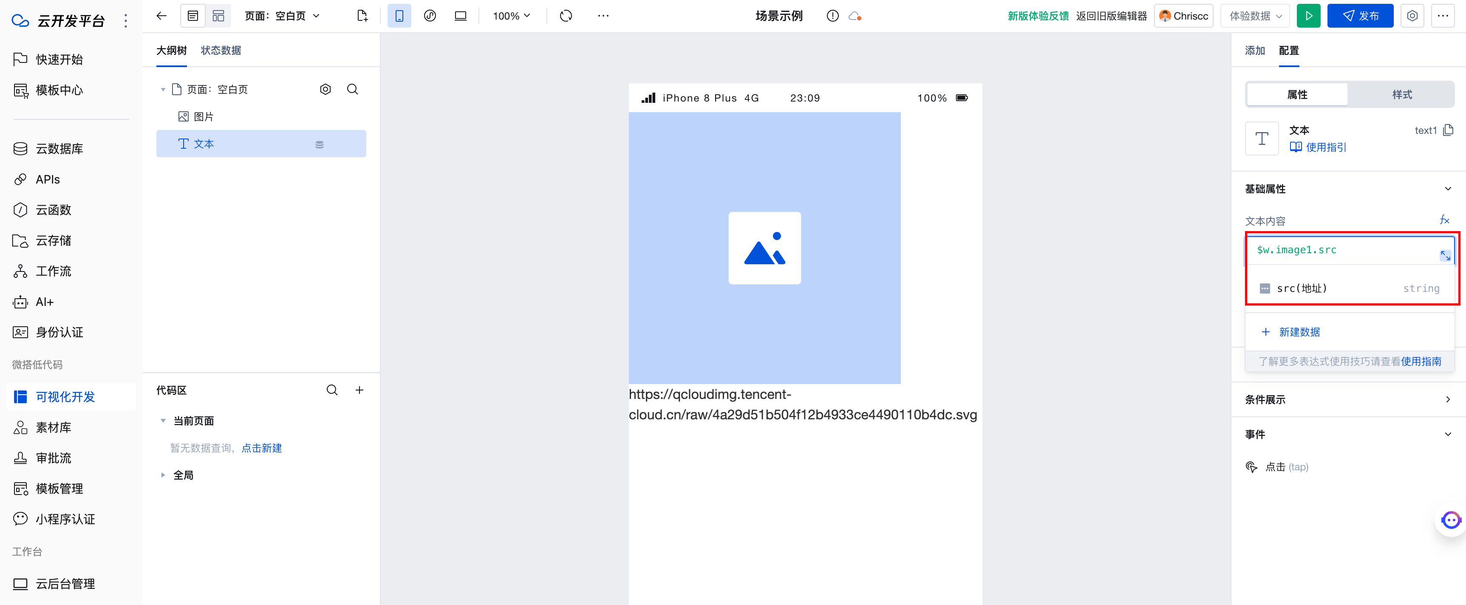This screenshot has height=605, width=1466.
Task: Click the green preview play button
Action: pos(1308,16)
